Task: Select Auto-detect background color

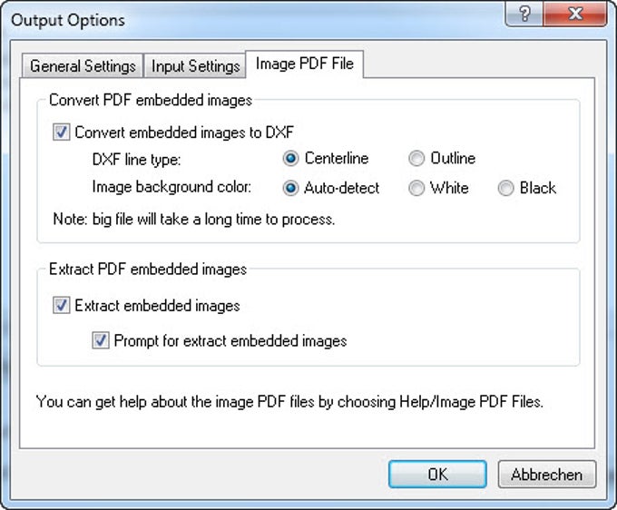Action: tap(291, 189)
